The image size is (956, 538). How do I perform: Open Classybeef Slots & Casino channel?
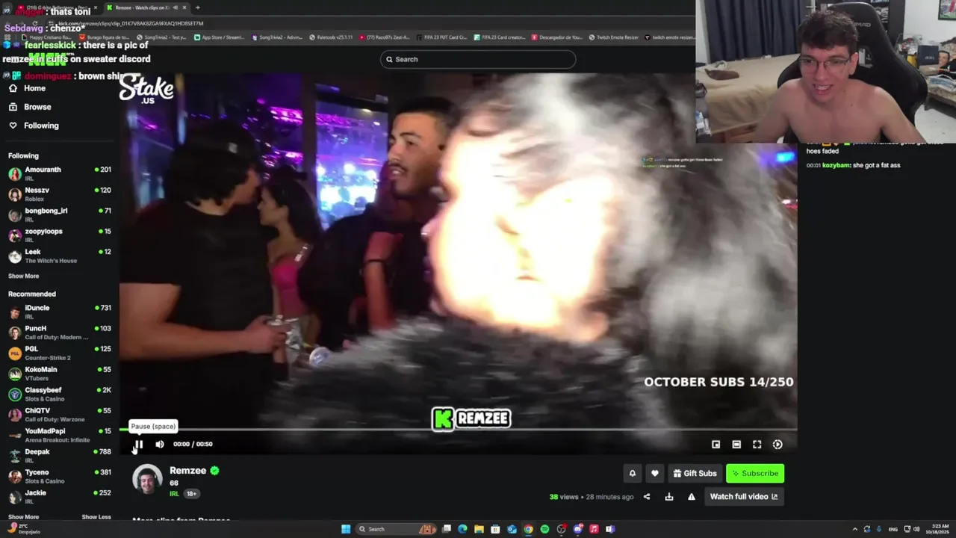pos(60,394)
